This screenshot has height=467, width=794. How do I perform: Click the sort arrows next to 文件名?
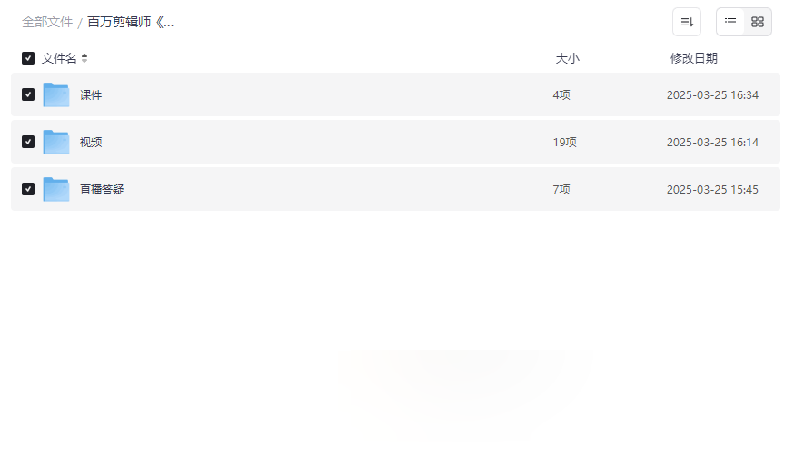tap(84, 58)
